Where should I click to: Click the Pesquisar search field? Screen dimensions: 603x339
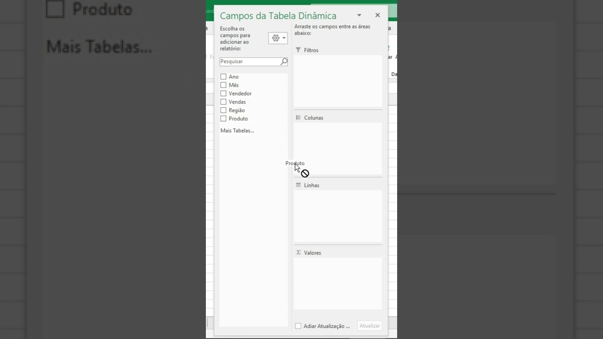[253, 62]
